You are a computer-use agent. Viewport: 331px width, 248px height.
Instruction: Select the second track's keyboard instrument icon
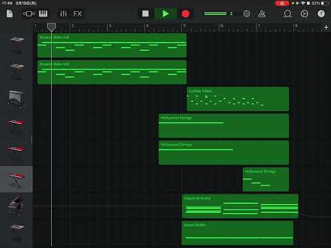pos(17,67)
